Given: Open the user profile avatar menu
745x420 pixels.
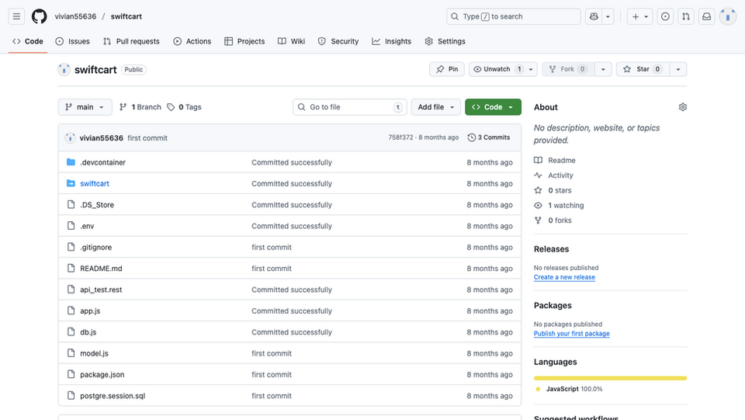Looking at the screenshot, I should 728,16.
